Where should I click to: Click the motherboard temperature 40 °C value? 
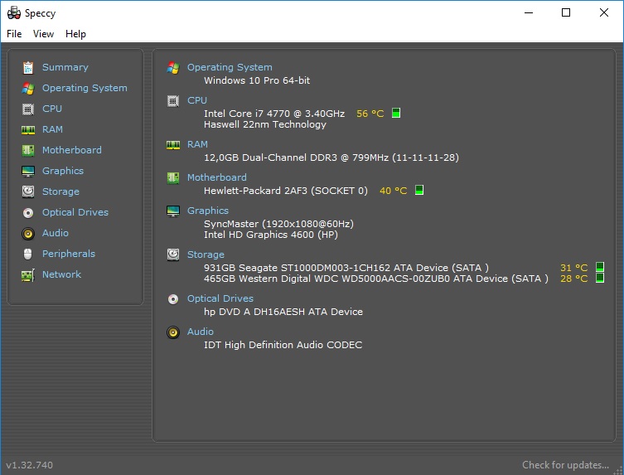coord(393,191)
